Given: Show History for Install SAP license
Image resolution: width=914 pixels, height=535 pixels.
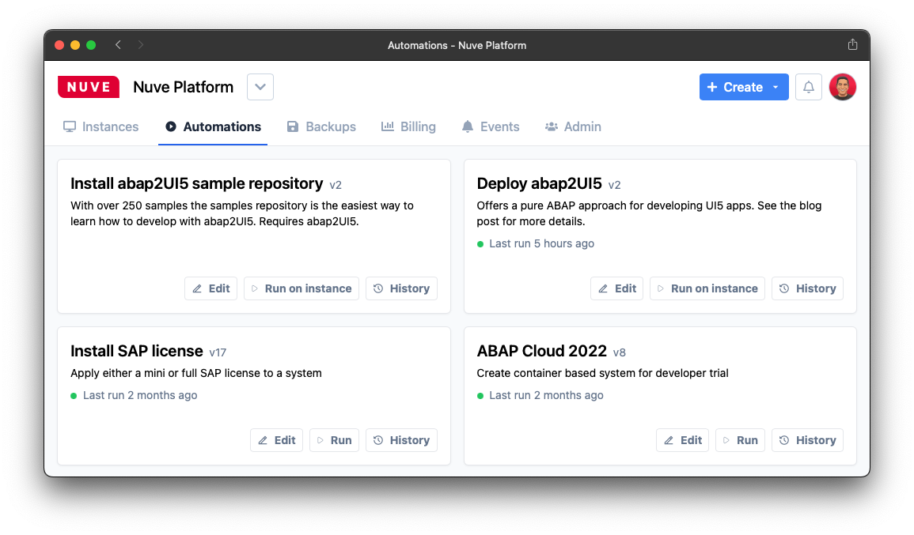Looking at the screenshot, I should pos(402,440).
